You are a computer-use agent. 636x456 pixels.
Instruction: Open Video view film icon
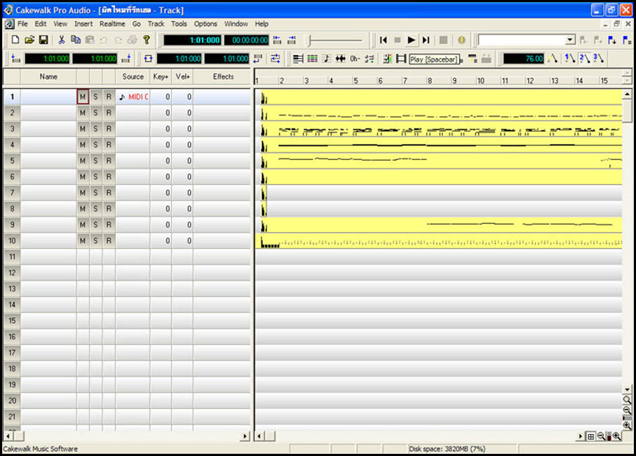401,59
